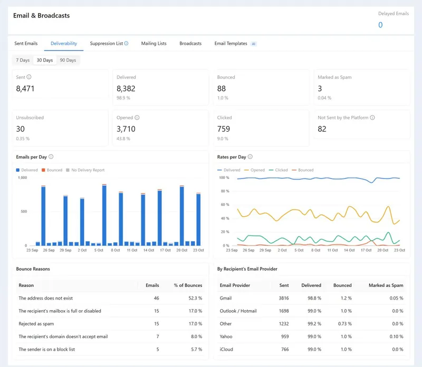Click the Gmail provider row
The width and height of the screenshot is (422, 367).
[x=312, y=298]
